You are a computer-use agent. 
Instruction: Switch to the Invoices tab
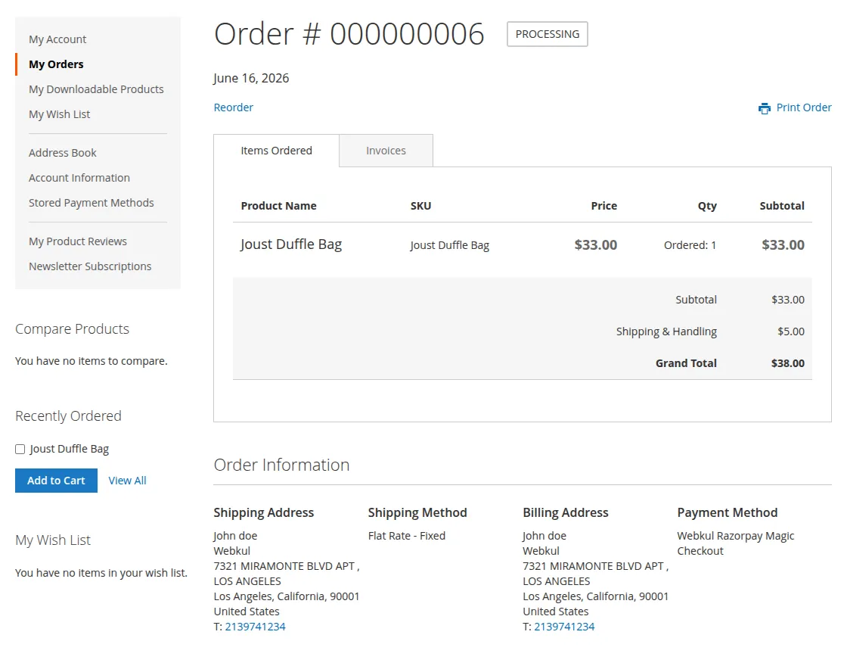coord(386,151)
